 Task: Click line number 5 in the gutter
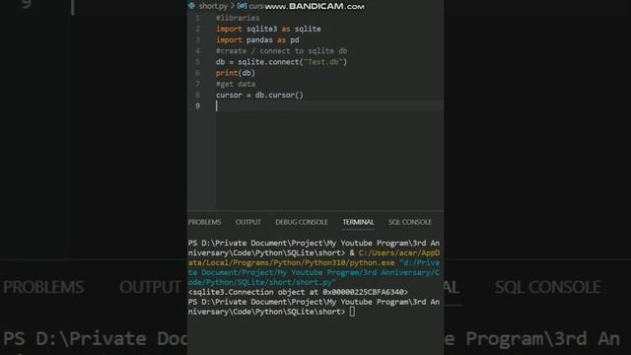tap(197, 62)
